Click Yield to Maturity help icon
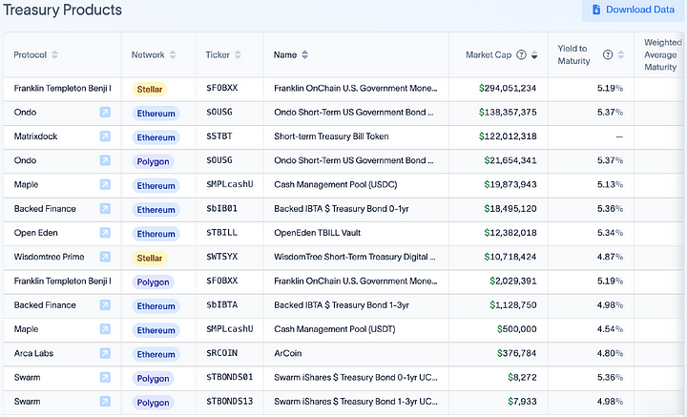 (607, 54)
